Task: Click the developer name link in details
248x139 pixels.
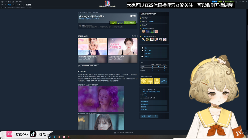Action: click(x=145, y=94)
